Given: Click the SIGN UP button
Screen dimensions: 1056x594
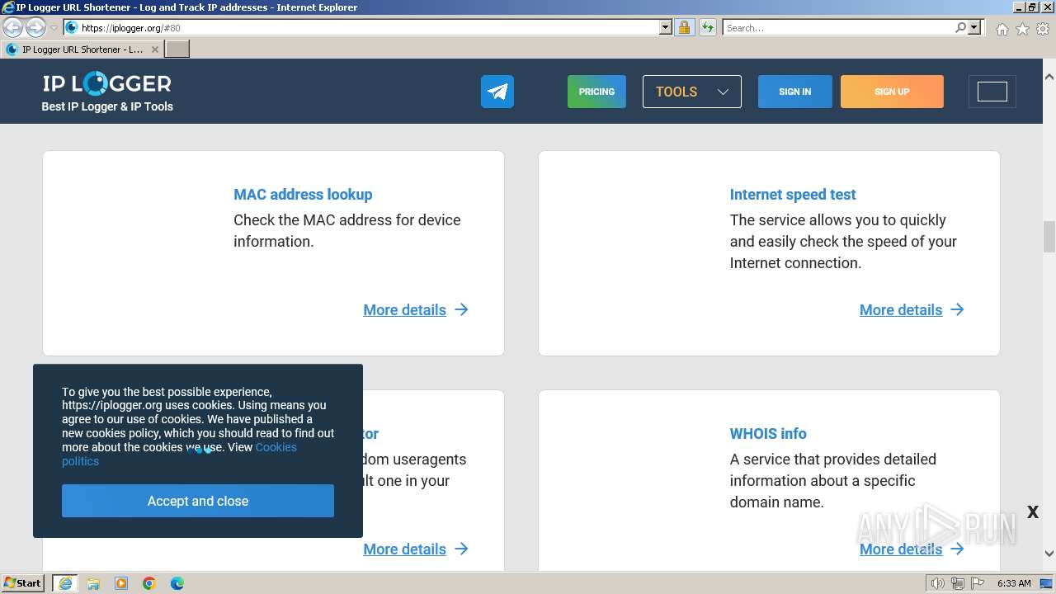Looking at the screenshot, I should coord(892,92).
